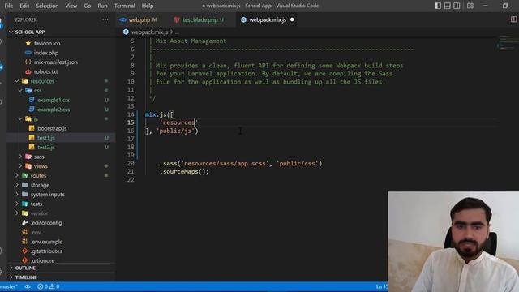519x292 pixels.
Task: Open bootstrap.js file
Action: tap(52, 128)
